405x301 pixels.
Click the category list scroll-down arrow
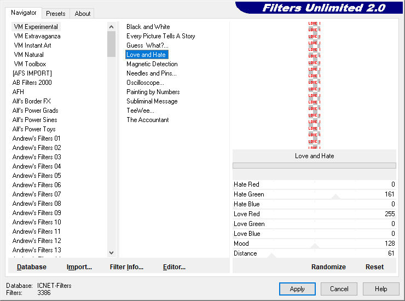tap(111, 253)
